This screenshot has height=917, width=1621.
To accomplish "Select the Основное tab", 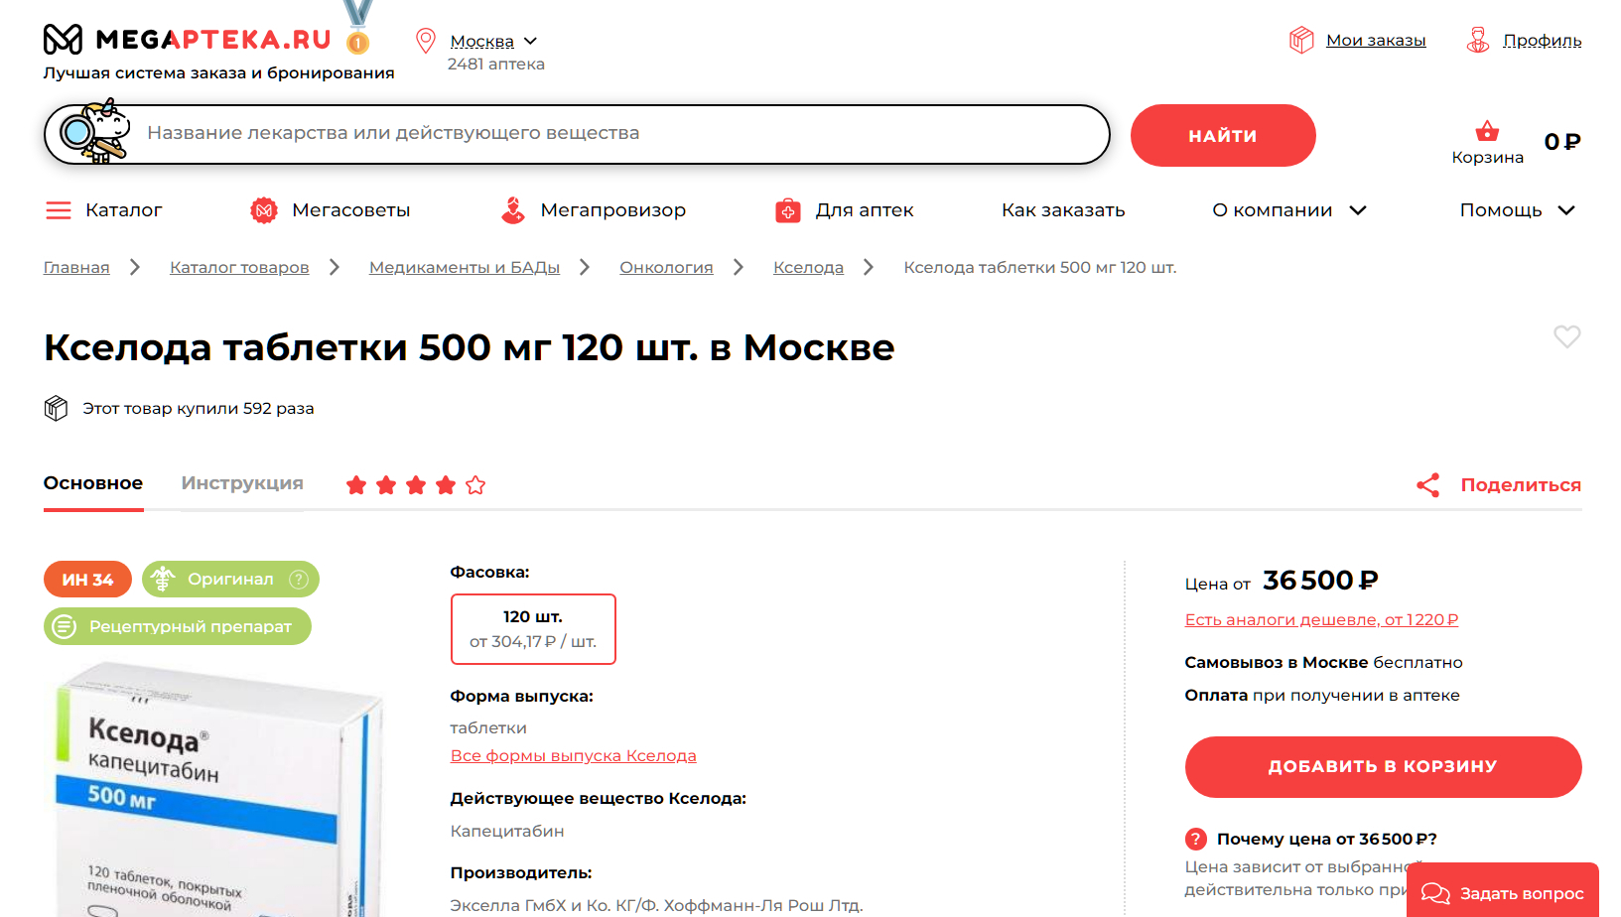I will tap(93, 483).
